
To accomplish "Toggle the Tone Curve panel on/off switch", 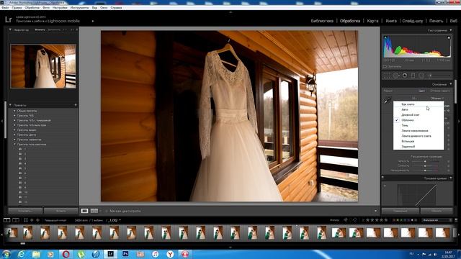I will pyautogui.click(x=382, y=178).
